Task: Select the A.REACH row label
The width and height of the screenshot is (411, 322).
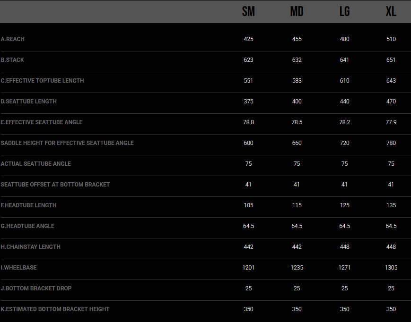Action: click(13, 39)
